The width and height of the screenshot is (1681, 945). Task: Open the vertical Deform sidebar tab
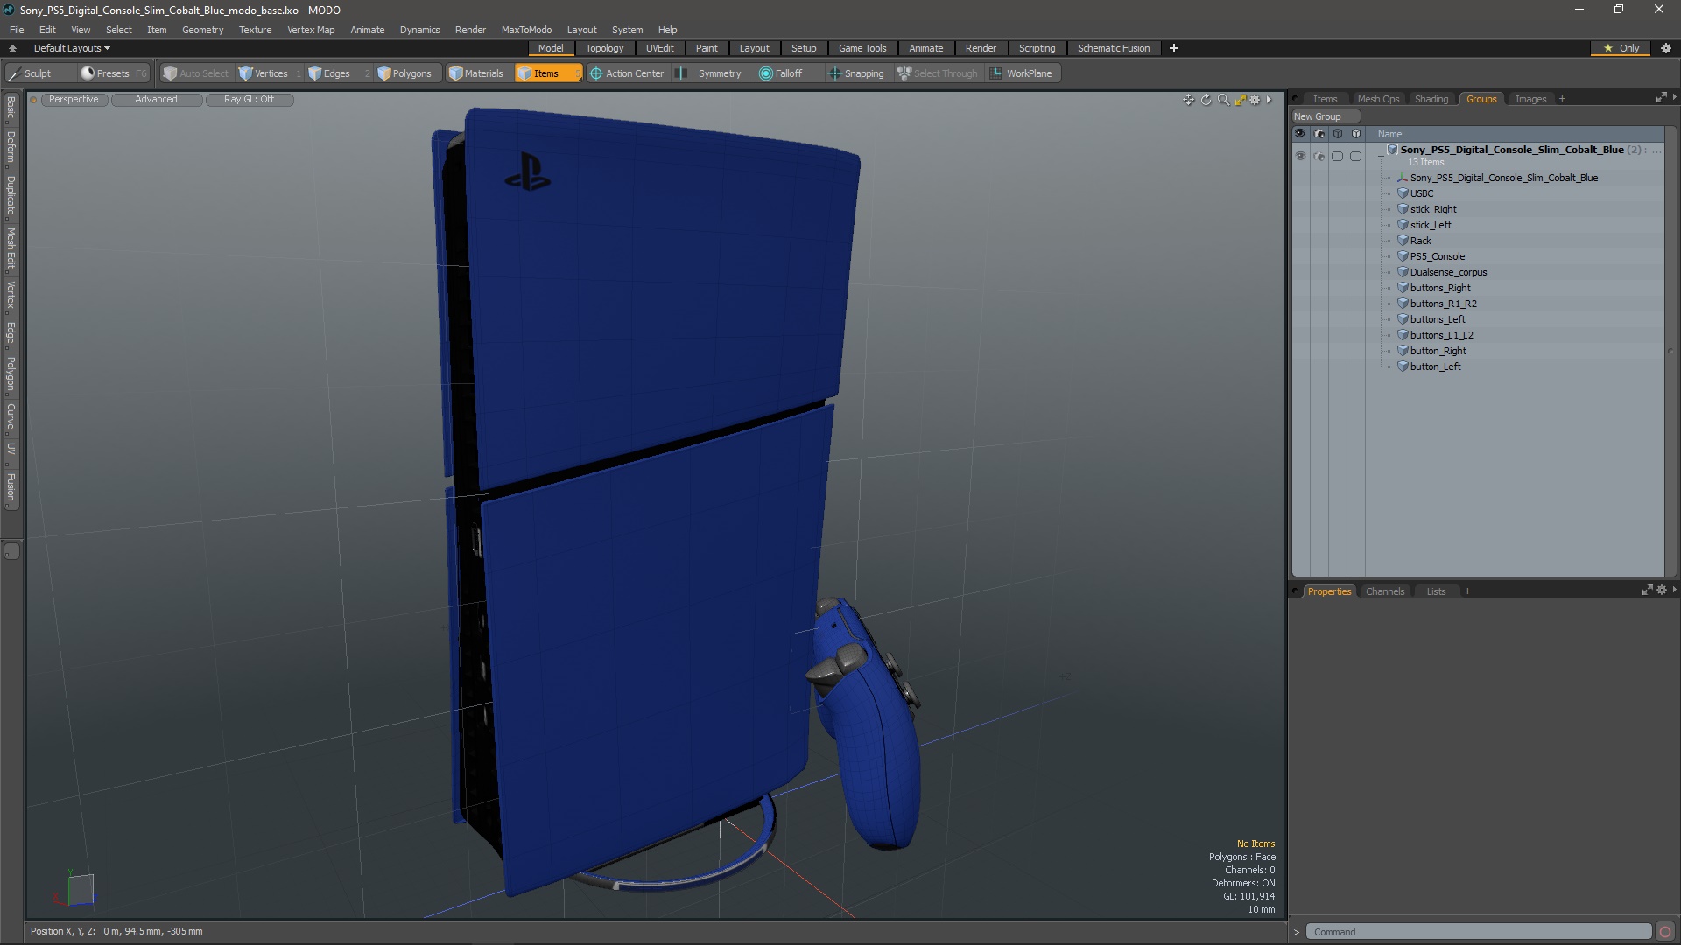pos(11,147)
